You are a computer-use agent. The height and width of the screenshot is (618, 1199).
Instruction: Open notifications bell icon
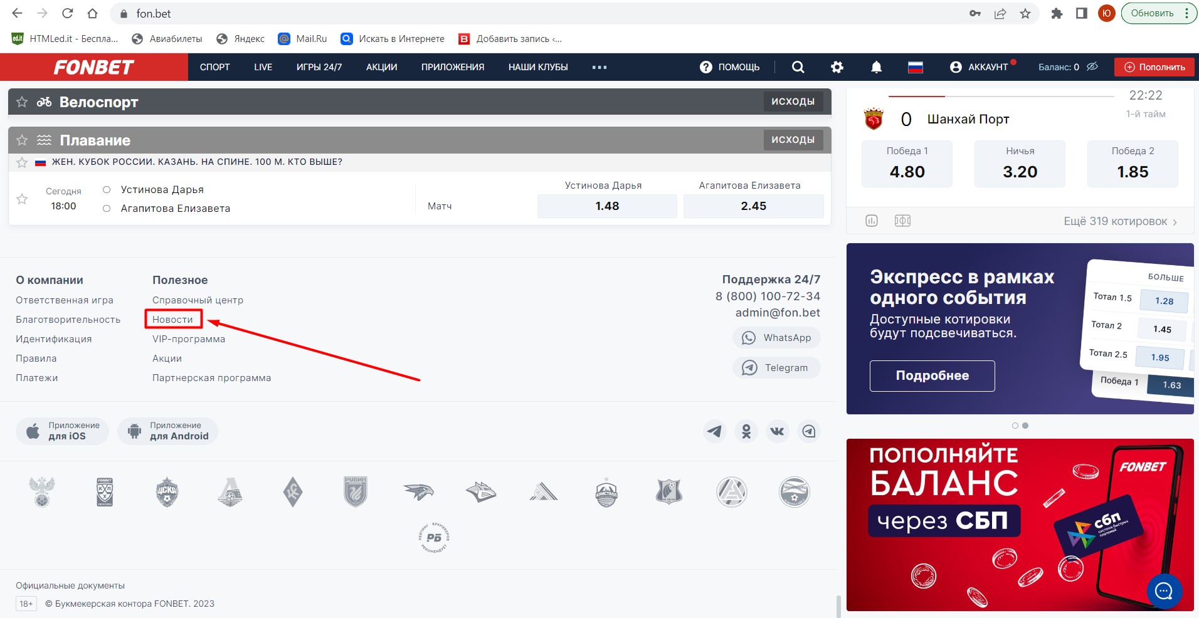(876, 67)
